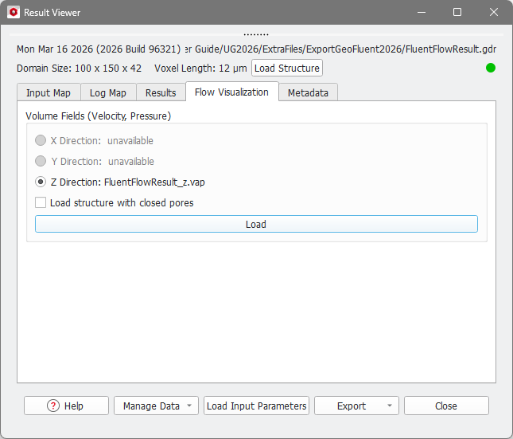Click the Export button label

tap(352, 406)
